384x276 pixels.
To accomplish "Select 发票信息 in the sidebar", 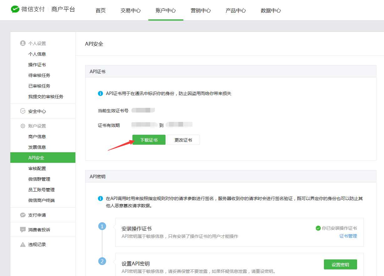I will click(37, 147).
